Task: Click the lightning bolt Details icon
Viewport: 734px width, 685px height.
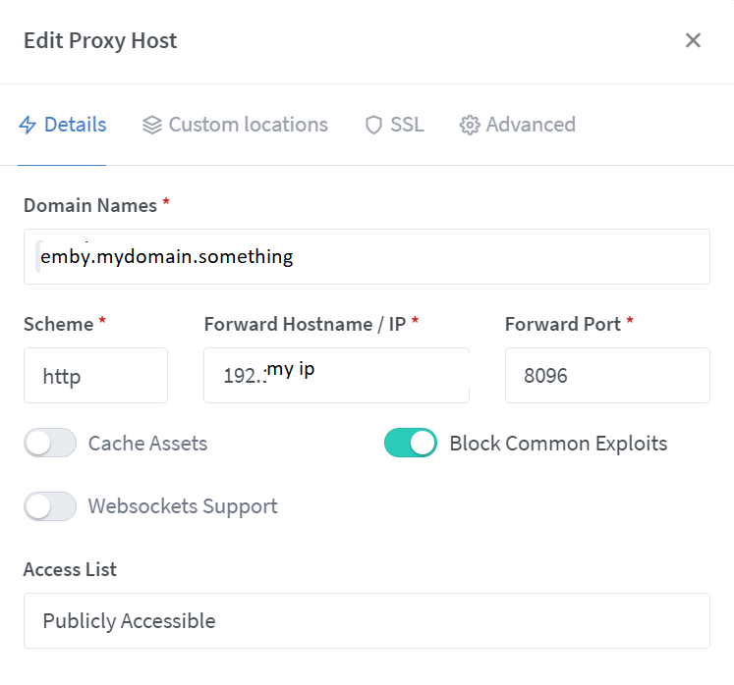Action: (28, 126)
